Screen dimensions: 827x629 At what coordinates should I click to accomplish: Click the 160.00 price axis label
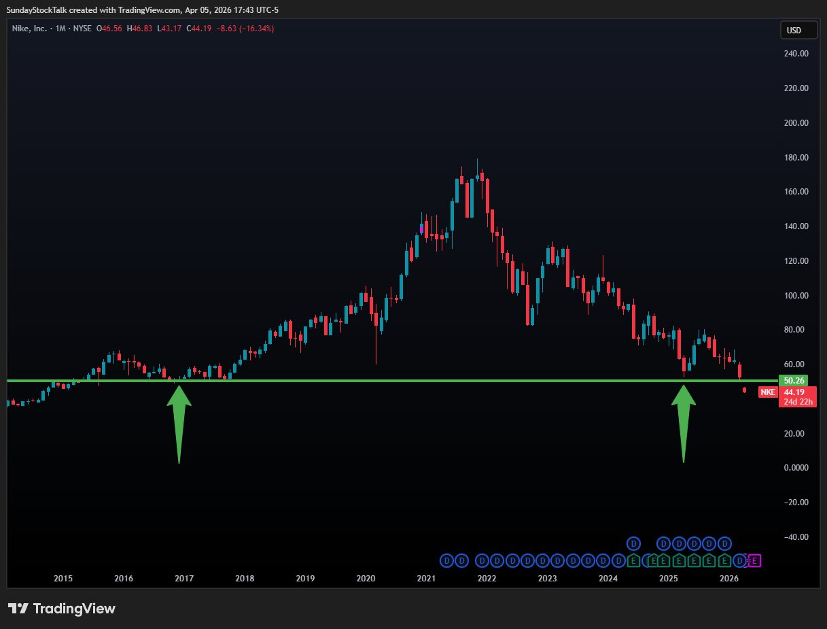[x=795, y=192]
